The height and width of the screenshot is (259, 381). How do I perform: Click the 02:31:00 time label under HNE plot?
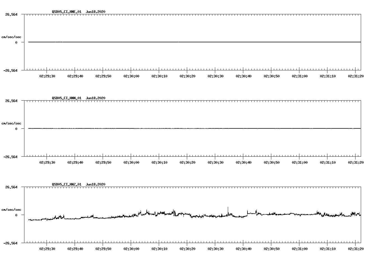pyautogui.click(x=300, y=76)
